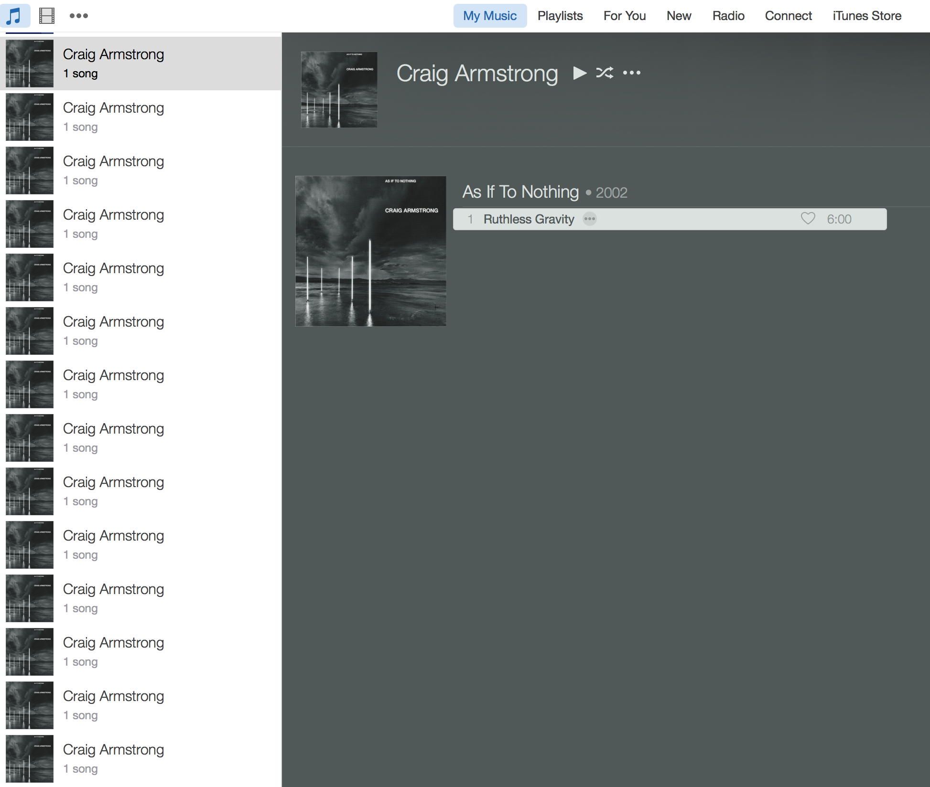Switch to the Music library icon
Screen dimensions: 930x787
(14, 16)
